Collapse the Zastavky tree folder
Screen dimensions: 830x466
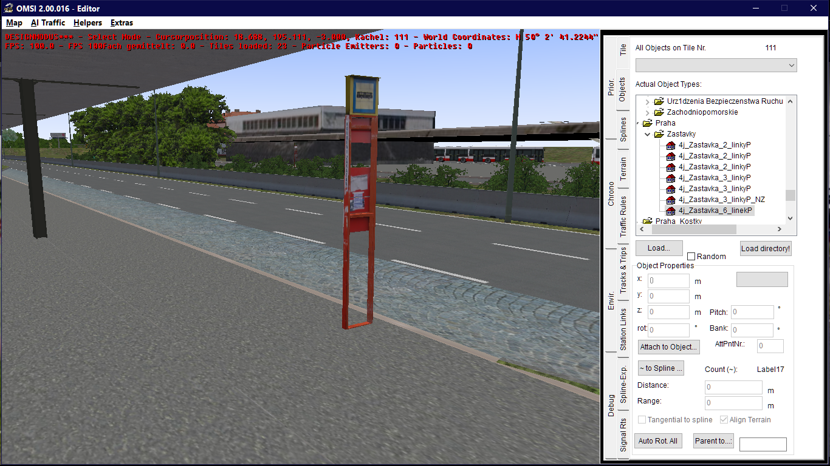(648, 134)
